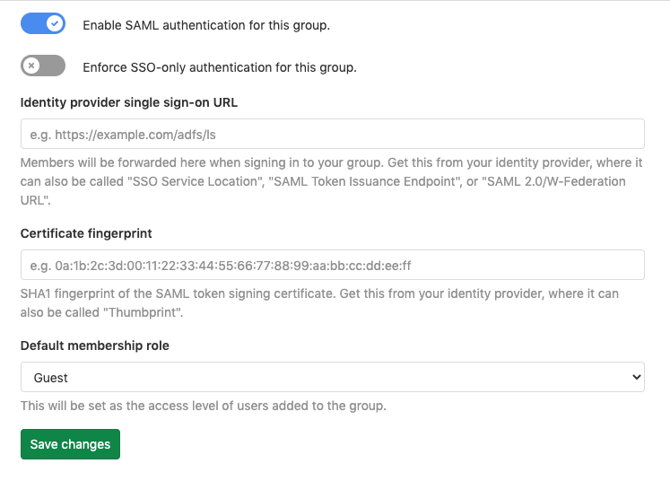The width and height of the screenshot is (670, 481).
Task: Click the Save changes button
Action: 70,444
